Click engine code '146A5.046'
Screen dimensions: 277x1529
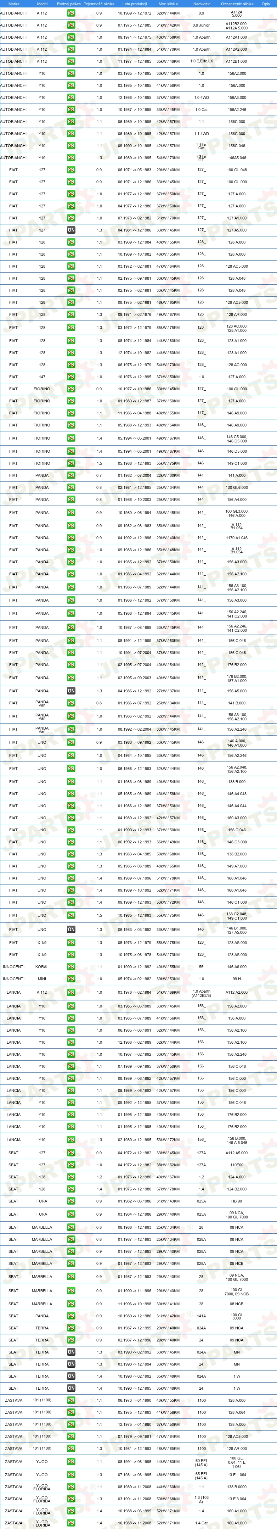point(237,158)
